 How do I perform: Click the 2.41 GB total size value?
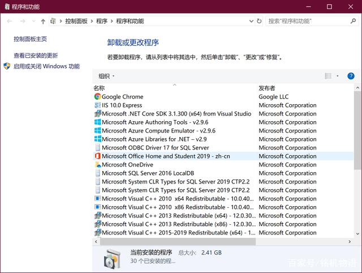click(212, 253)
